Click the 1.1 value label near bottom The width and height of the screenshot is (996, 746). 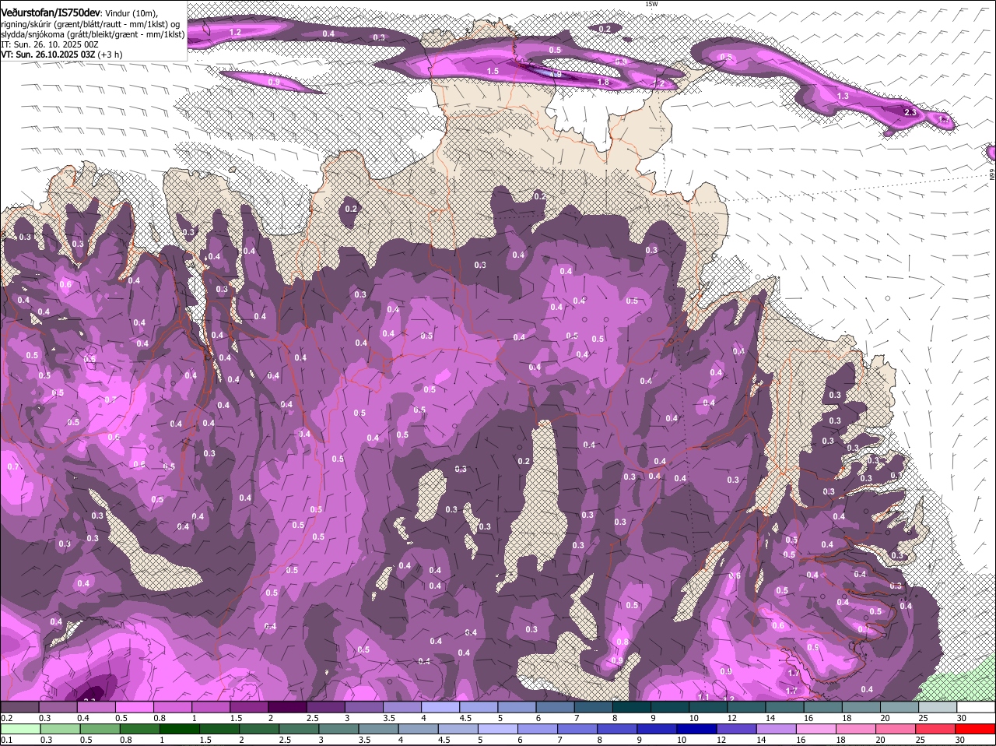(703, 697)
